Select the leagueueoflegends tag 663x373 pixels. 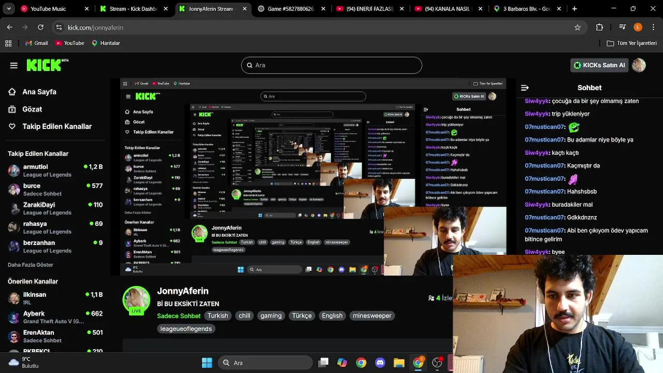[186, 328]
